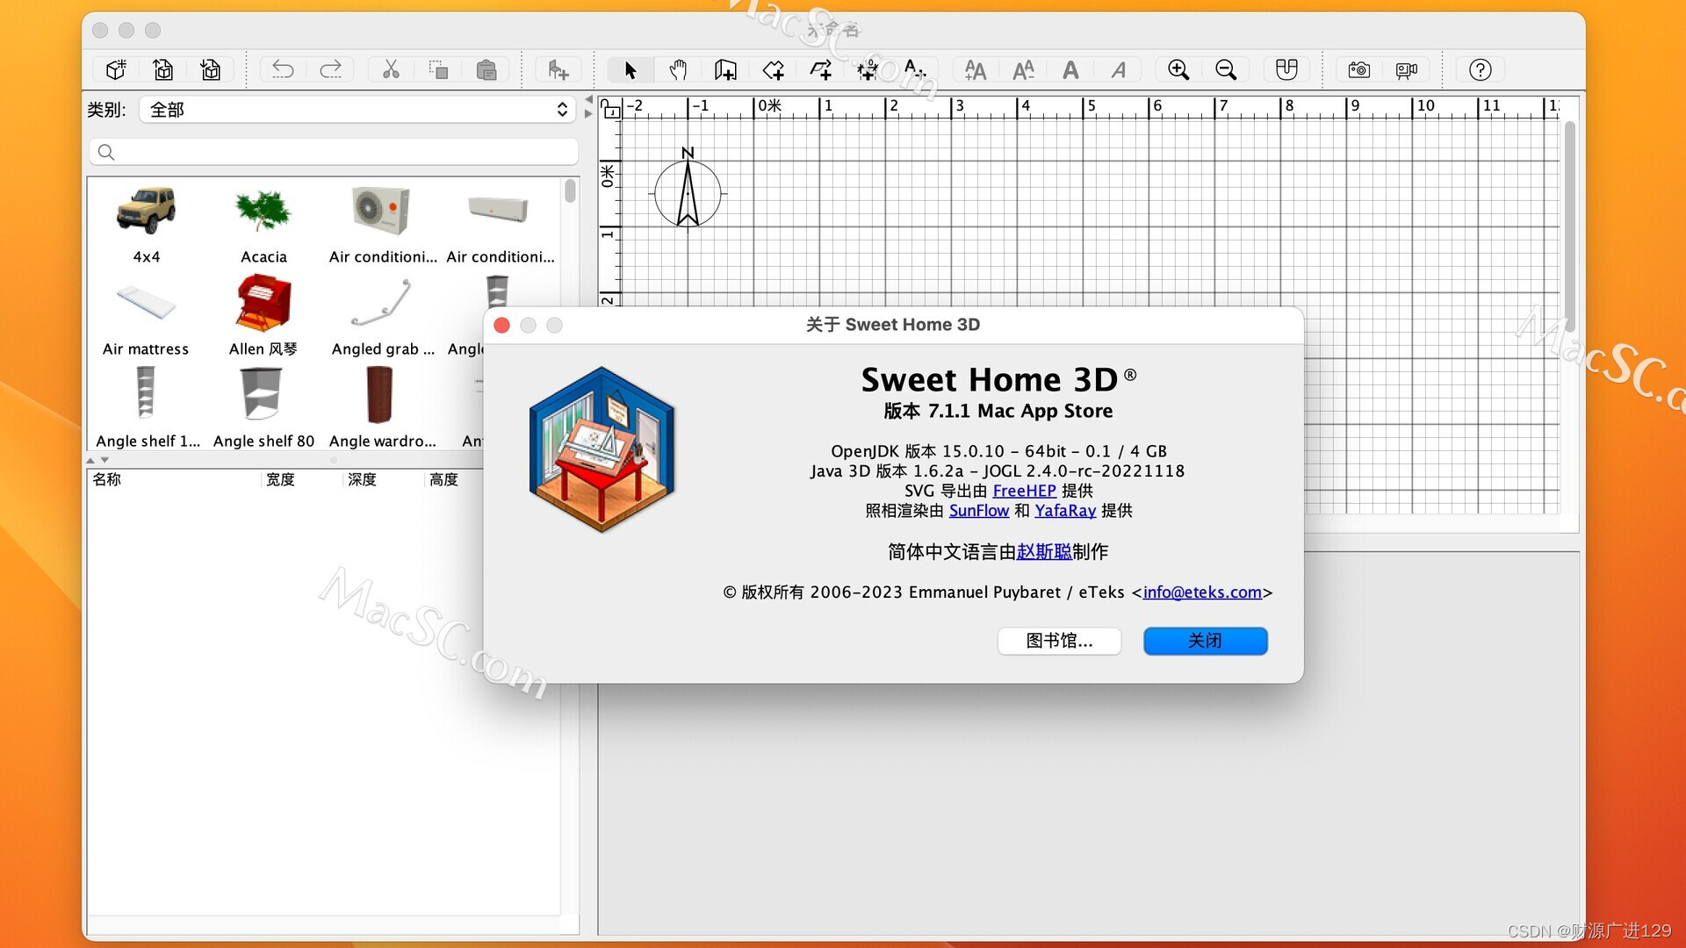This screenshot has height=948, width=1686.
Task: Click the Paste clipboard icon
Action: [486, 69]
